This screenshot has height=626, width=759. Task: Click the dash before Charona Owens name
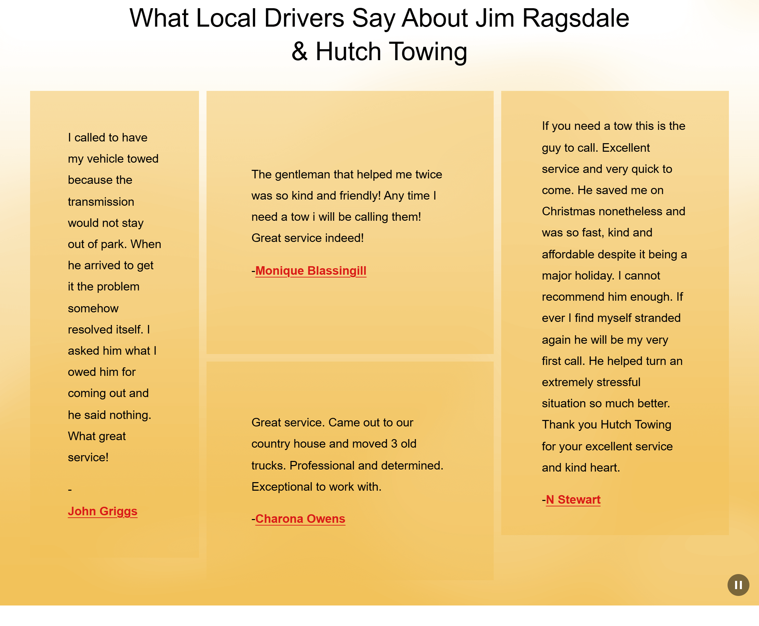(x=253, y=519)
